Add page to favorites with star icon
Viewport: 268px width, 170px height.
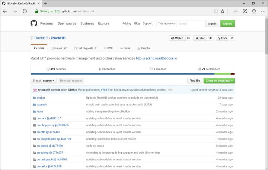[x=223, y=12]
